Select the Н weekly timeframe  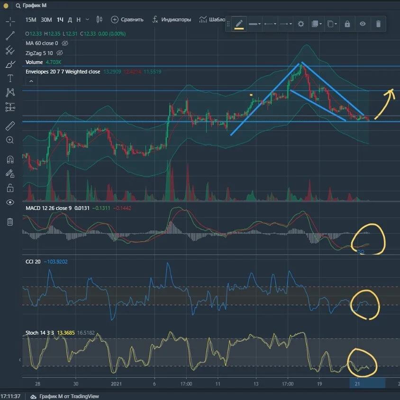tap(79, 19)
